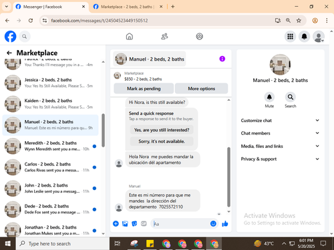Attach a photo using the image icon
Screen dimensions: 334x250
click(125, 223)
